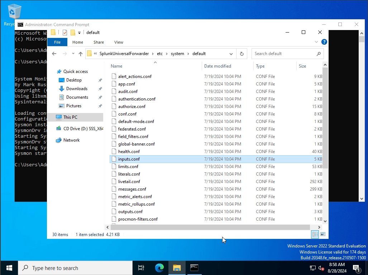
Task: Select the health.conf file
Action: pyautogui.click(x=129, y=152)
